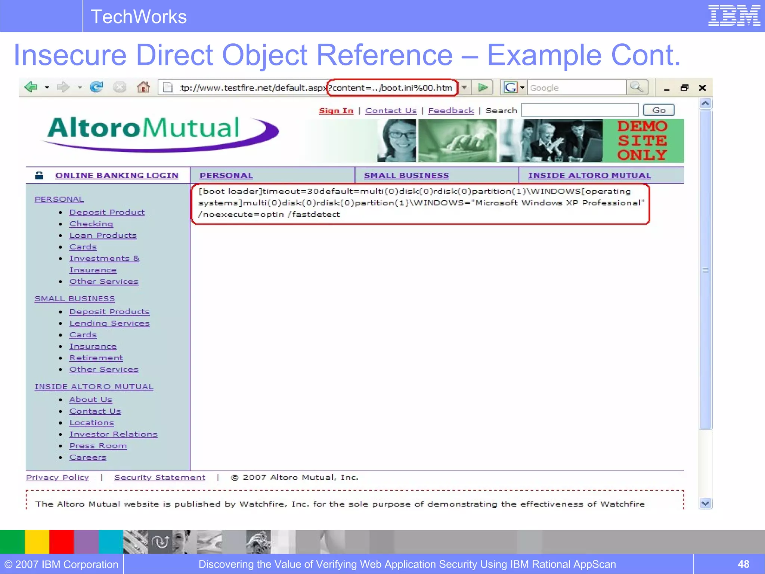Image resolution: width=765 pixels, height=574 pixels.
Task: Open the Checking link
Action: pyautogui.click(x=91, y=224)
